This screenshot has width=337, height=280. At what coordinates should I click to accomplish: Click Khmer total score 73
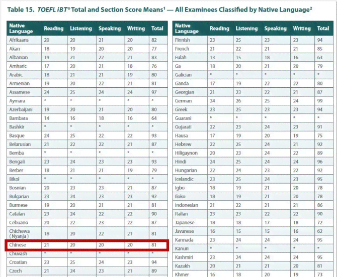point(320,274)
